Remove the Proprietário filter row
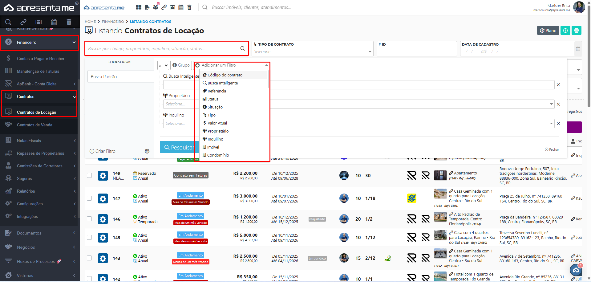 pos(558,104)
